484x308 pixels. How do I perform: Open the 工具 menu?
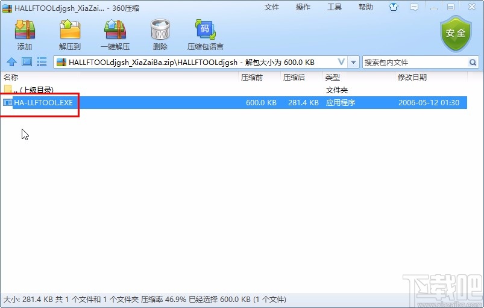point(335,7)
